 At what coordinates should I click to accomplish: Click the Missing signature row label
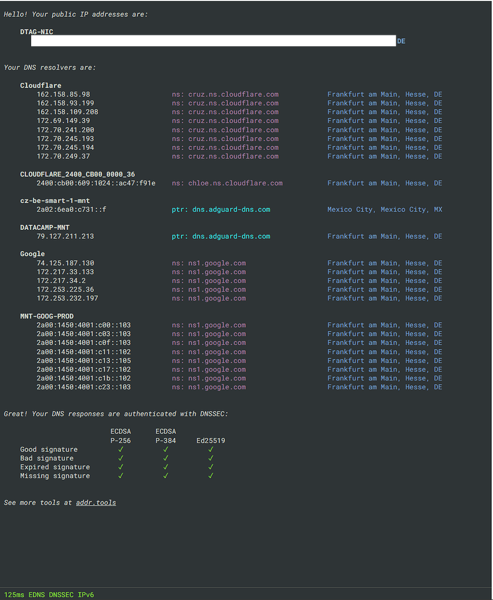55,476
